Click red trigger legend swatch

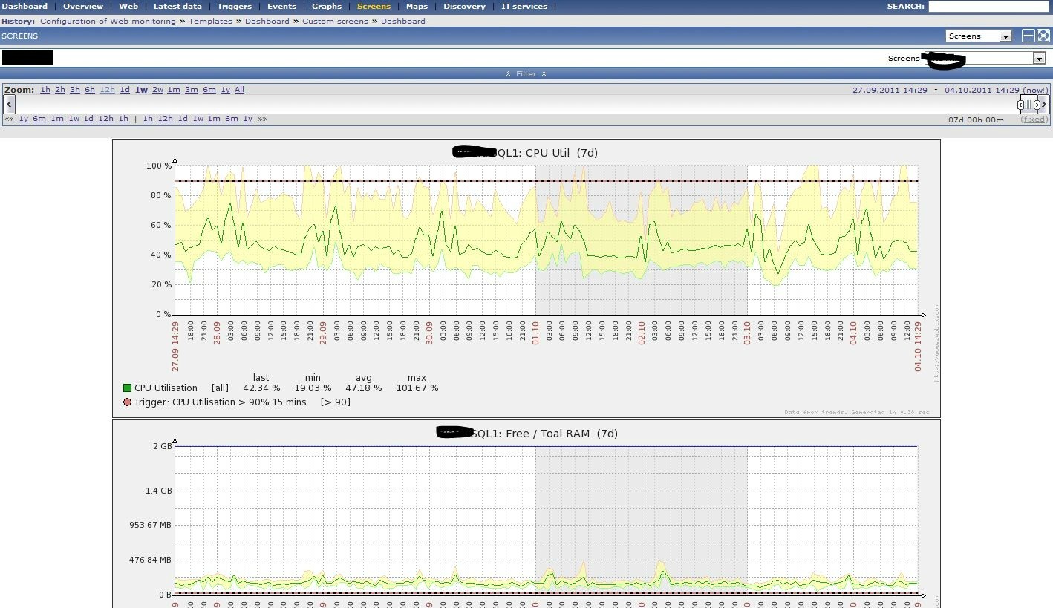point(128,402)
